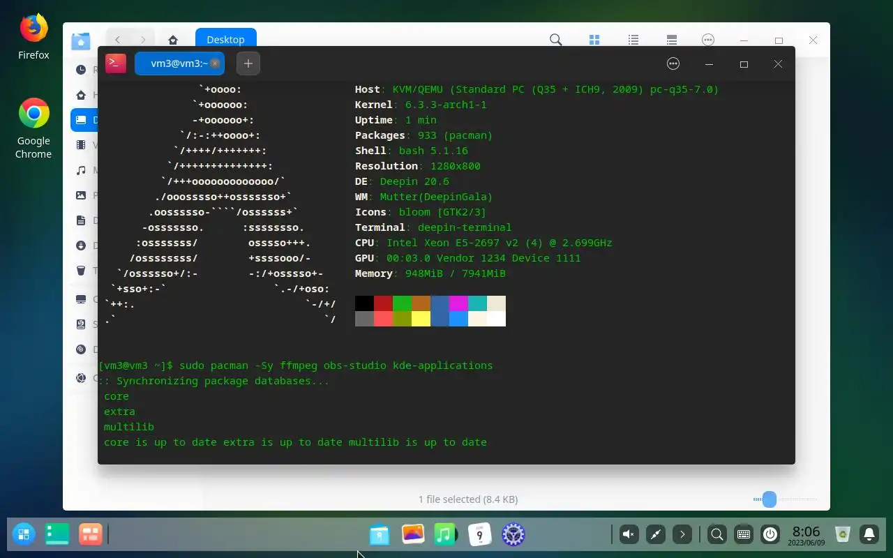Expand the tray with the arrow button
Screen dimensions: 893x558
coord(682,534)
